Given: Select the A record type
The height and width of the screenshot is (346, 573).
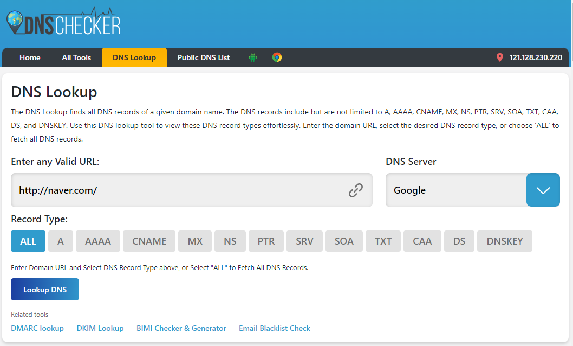Looking at the screenshot, I should coord(60,241).
